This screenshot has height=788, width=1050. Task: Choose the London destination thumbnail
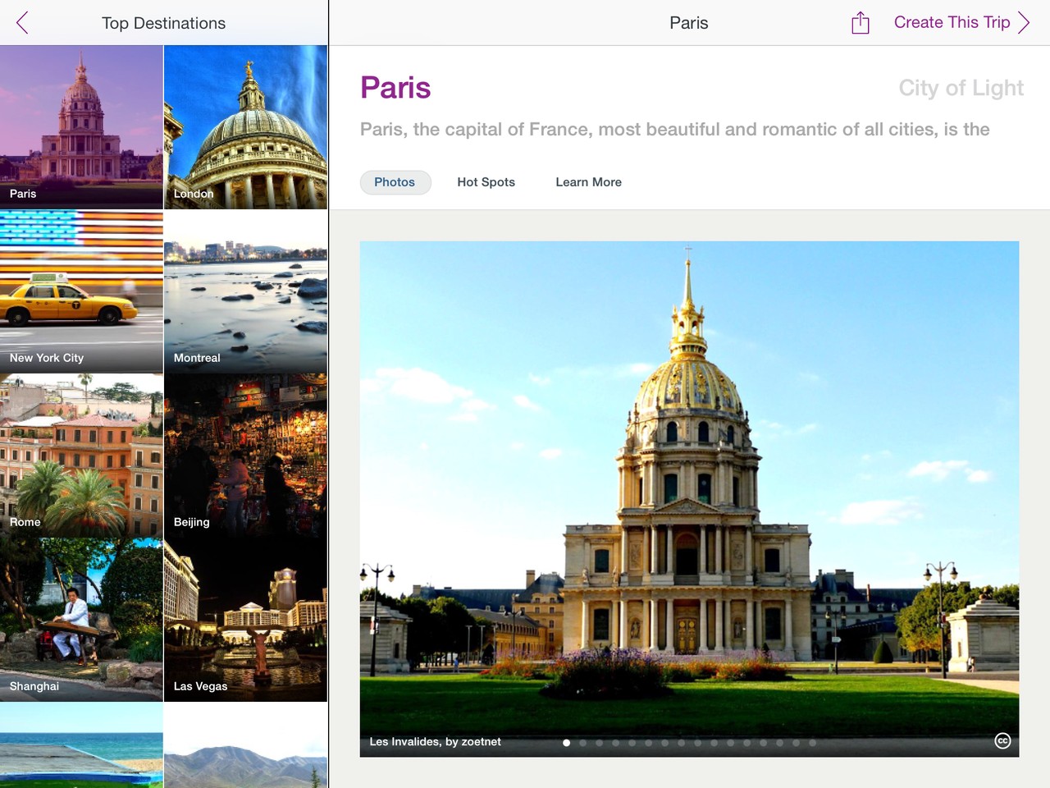[246, 126]
